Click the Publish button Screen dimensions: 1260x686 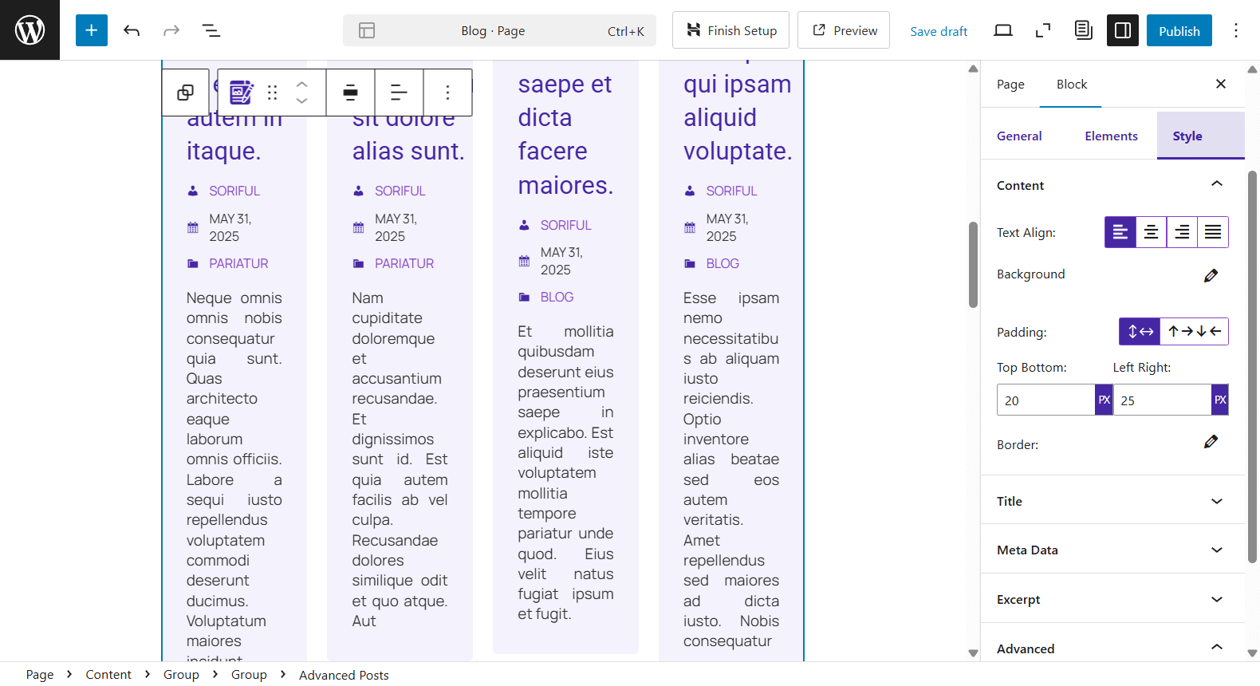click(x=1179, y=30)
